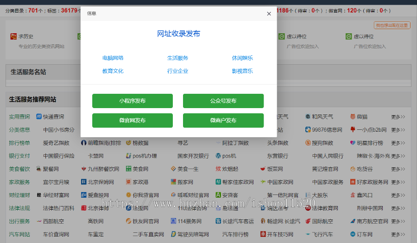Expand 更多>> in the 排行榜单 row
This screenshot has height=243, width=417.
coord(398,143)
